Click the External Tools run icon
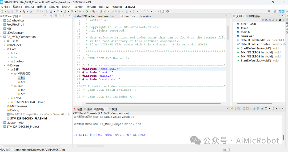The width and height of the screenshot is (288, 152). tap(94, 11)
